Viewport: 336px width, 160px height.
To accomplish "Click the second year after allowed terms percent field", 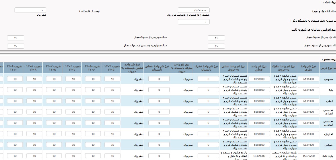I will (16, 38).
